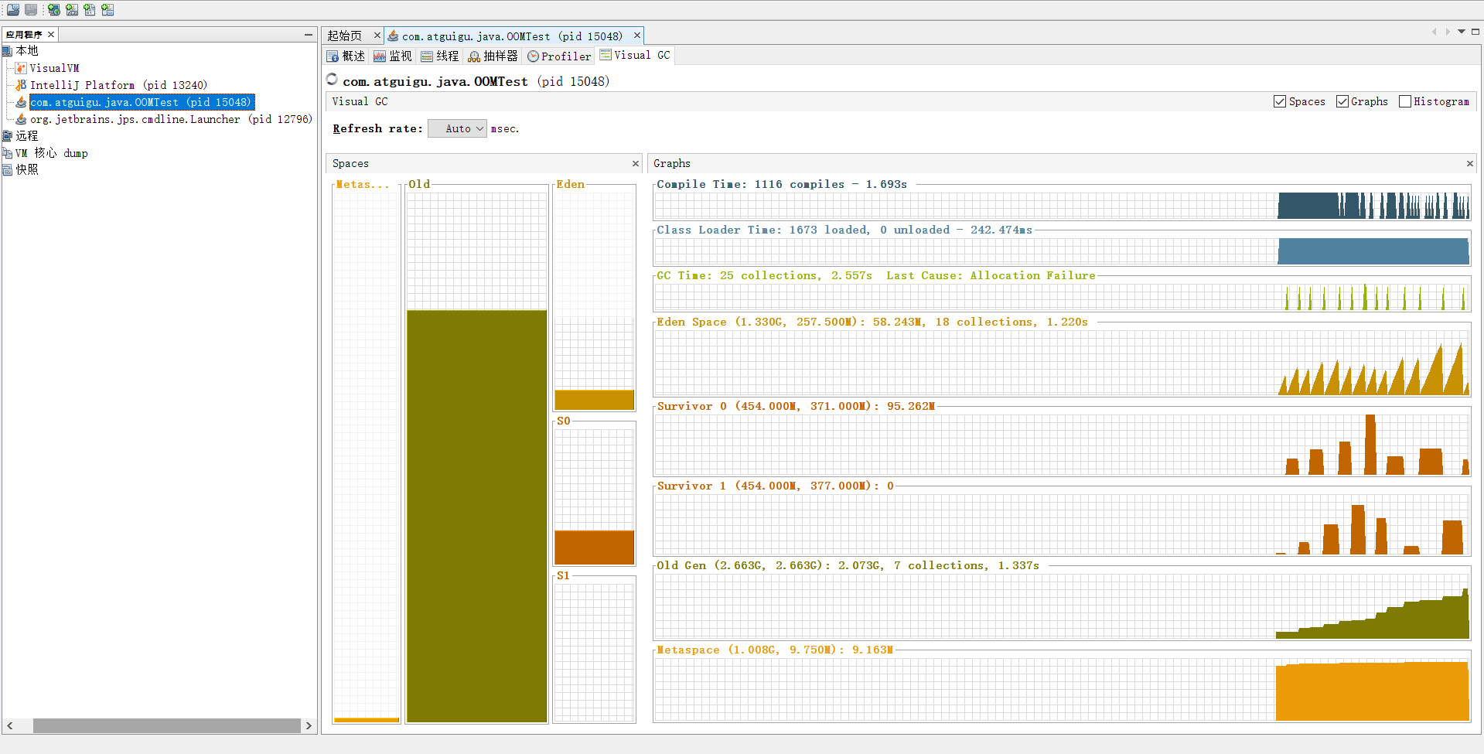Image resolution: width=1484 pixels, height=754 pixels.
Task: Click the Add JStatD Connection toolbar icon
Action: click(x=107, y=10)
